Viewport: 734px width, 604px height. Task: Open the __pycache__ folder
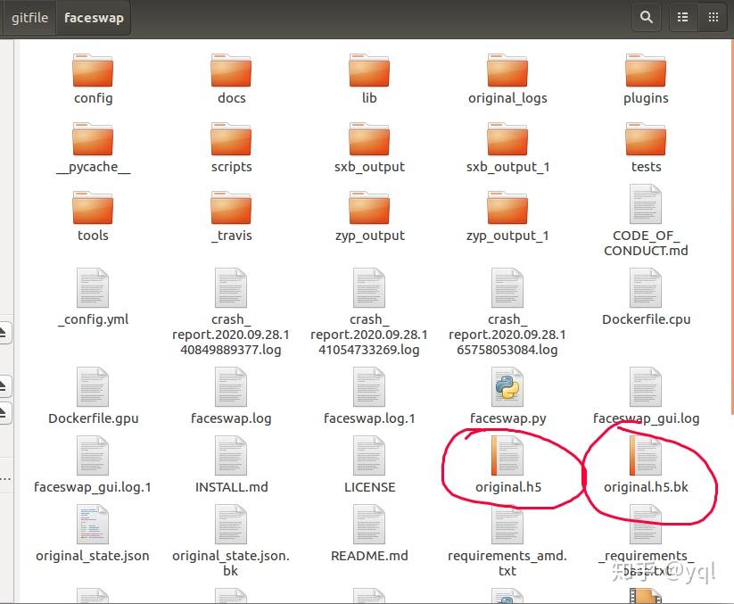(x=93, y=139)
